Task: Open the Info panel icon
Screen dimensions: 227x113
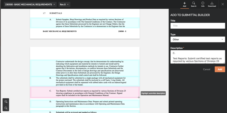Action: [x=203, y=4]
